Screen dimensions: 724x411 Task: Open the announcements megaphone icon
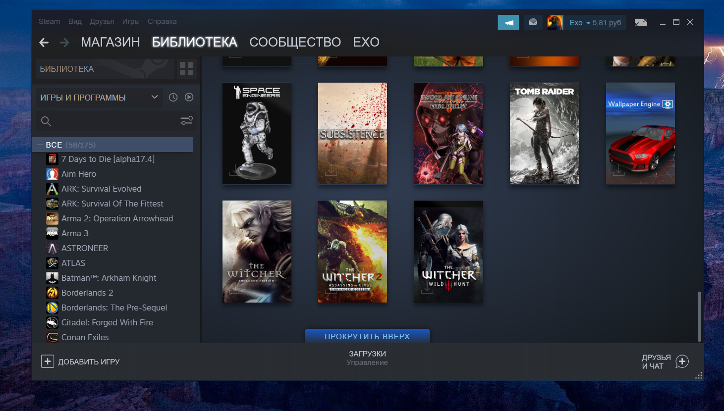click(x=508, y=22)
